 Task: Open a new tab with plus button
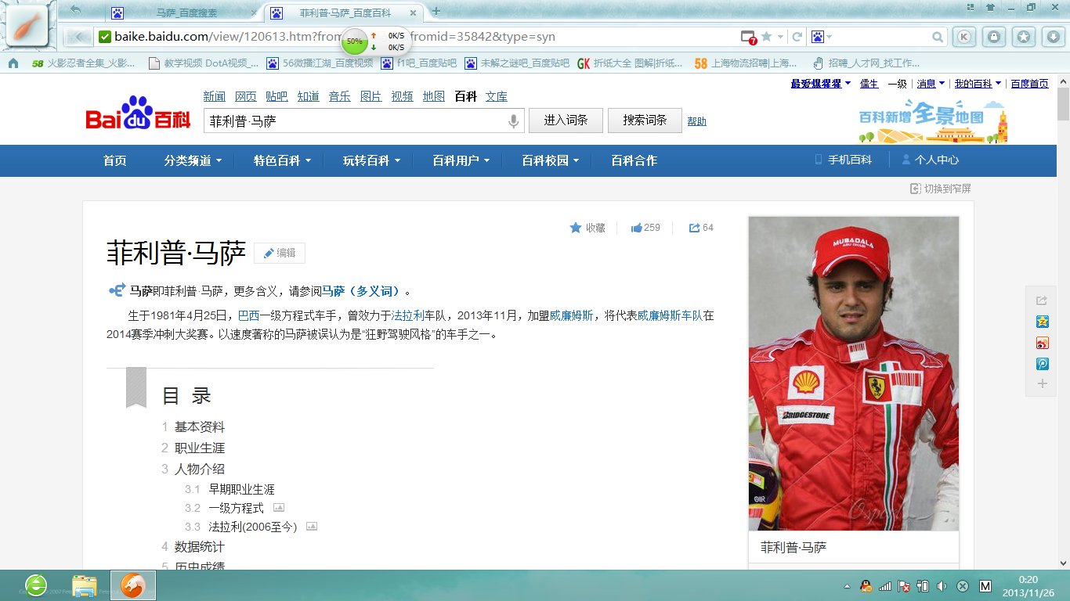[x=436, y=11]
